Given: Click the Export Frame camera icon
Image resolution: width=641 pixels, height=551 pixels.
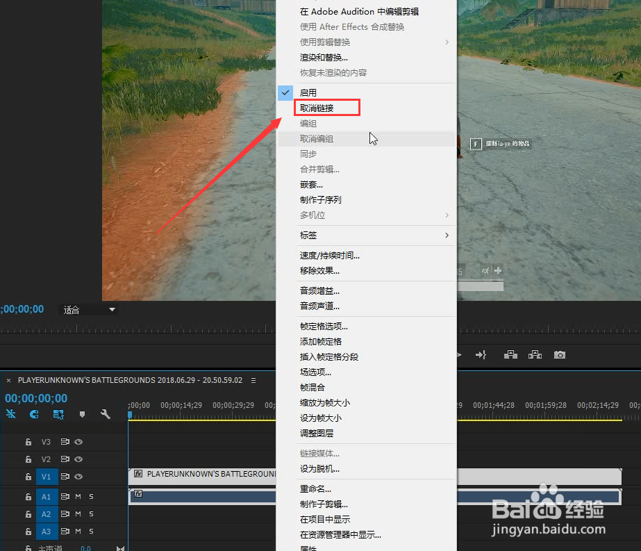Looking at the screenshot, I should (560, 354).
